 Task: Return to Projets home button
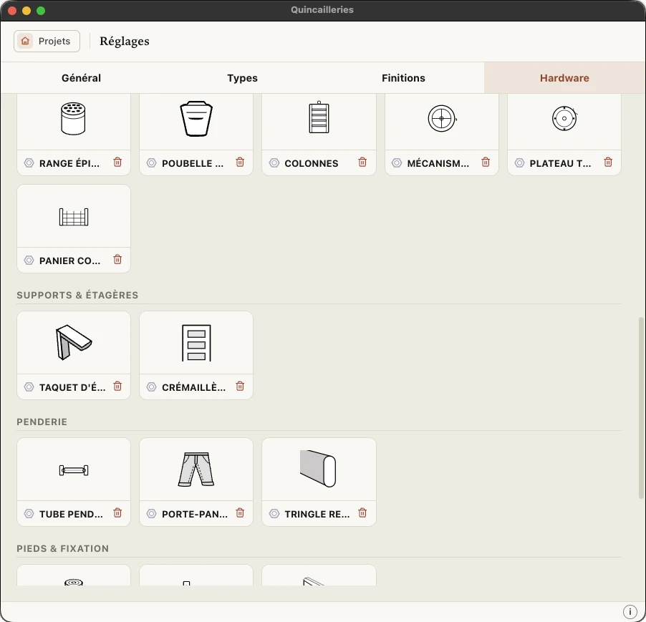(x=47, y=42)
